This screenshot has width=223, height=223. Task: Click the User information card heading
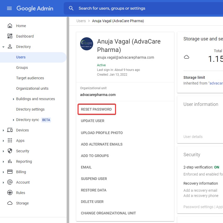tap(201, 104)
